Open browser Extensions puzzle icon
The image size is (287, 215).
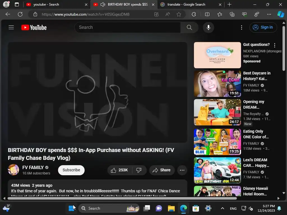(x=194, y=14)
